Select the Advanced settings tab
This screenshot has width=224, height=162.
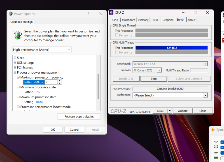(x=21, y=22)
